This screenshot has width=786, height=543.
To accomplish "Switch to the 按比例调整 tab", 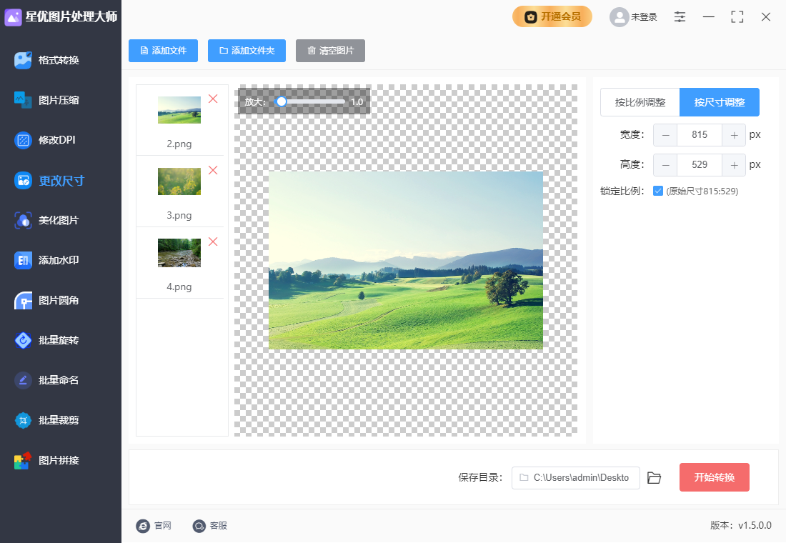I will (640, 102).
